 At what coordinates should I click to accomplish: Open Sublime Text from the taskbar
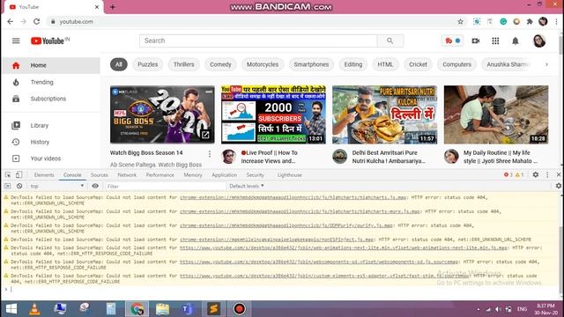pos(213,309)
